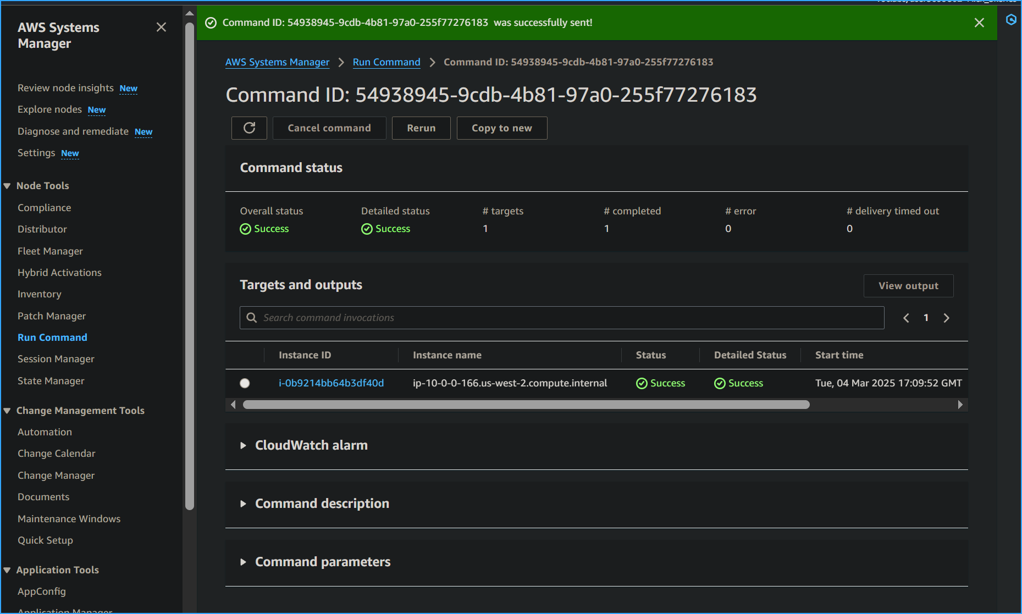Click the search magnifier in command invocations field
Viewport: 1022px width, 614px height.
point(252,317)
